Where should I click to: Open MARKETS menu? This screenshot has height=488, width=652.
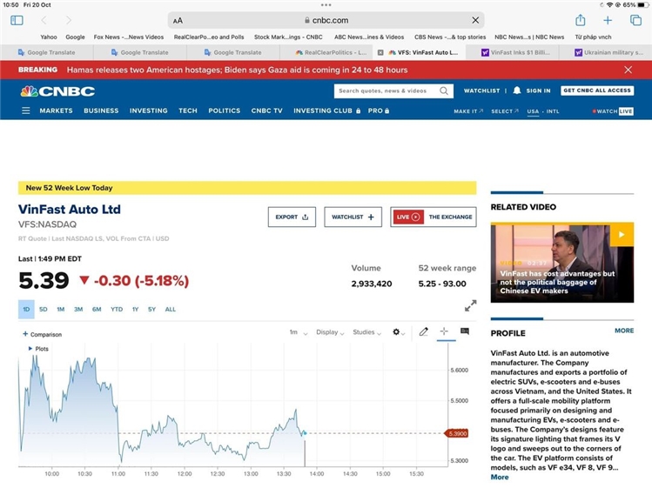click(56, 110)
